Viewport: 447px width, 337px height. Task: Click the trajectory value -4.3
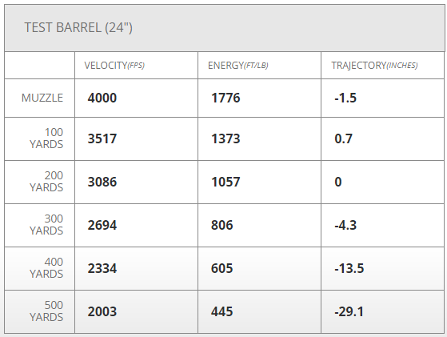(345, 225)
